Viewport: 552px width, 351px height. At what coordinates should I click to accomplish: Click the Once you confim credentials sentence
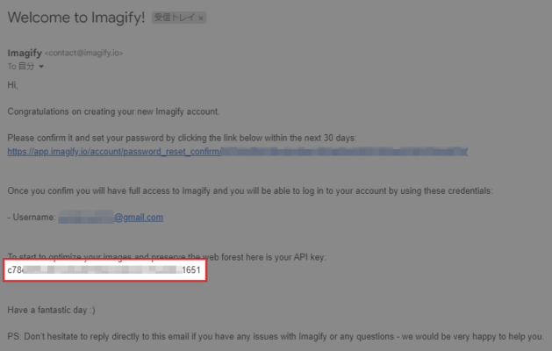[250, 190]
